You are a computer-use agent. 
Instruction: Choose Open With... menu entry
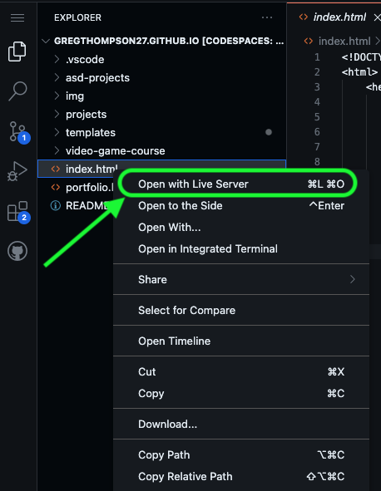241,228
